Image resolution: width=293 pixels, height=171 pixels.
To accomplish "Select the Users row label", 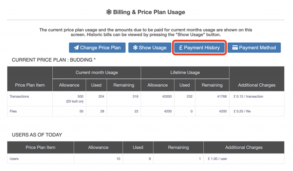I will click(14, 159).
